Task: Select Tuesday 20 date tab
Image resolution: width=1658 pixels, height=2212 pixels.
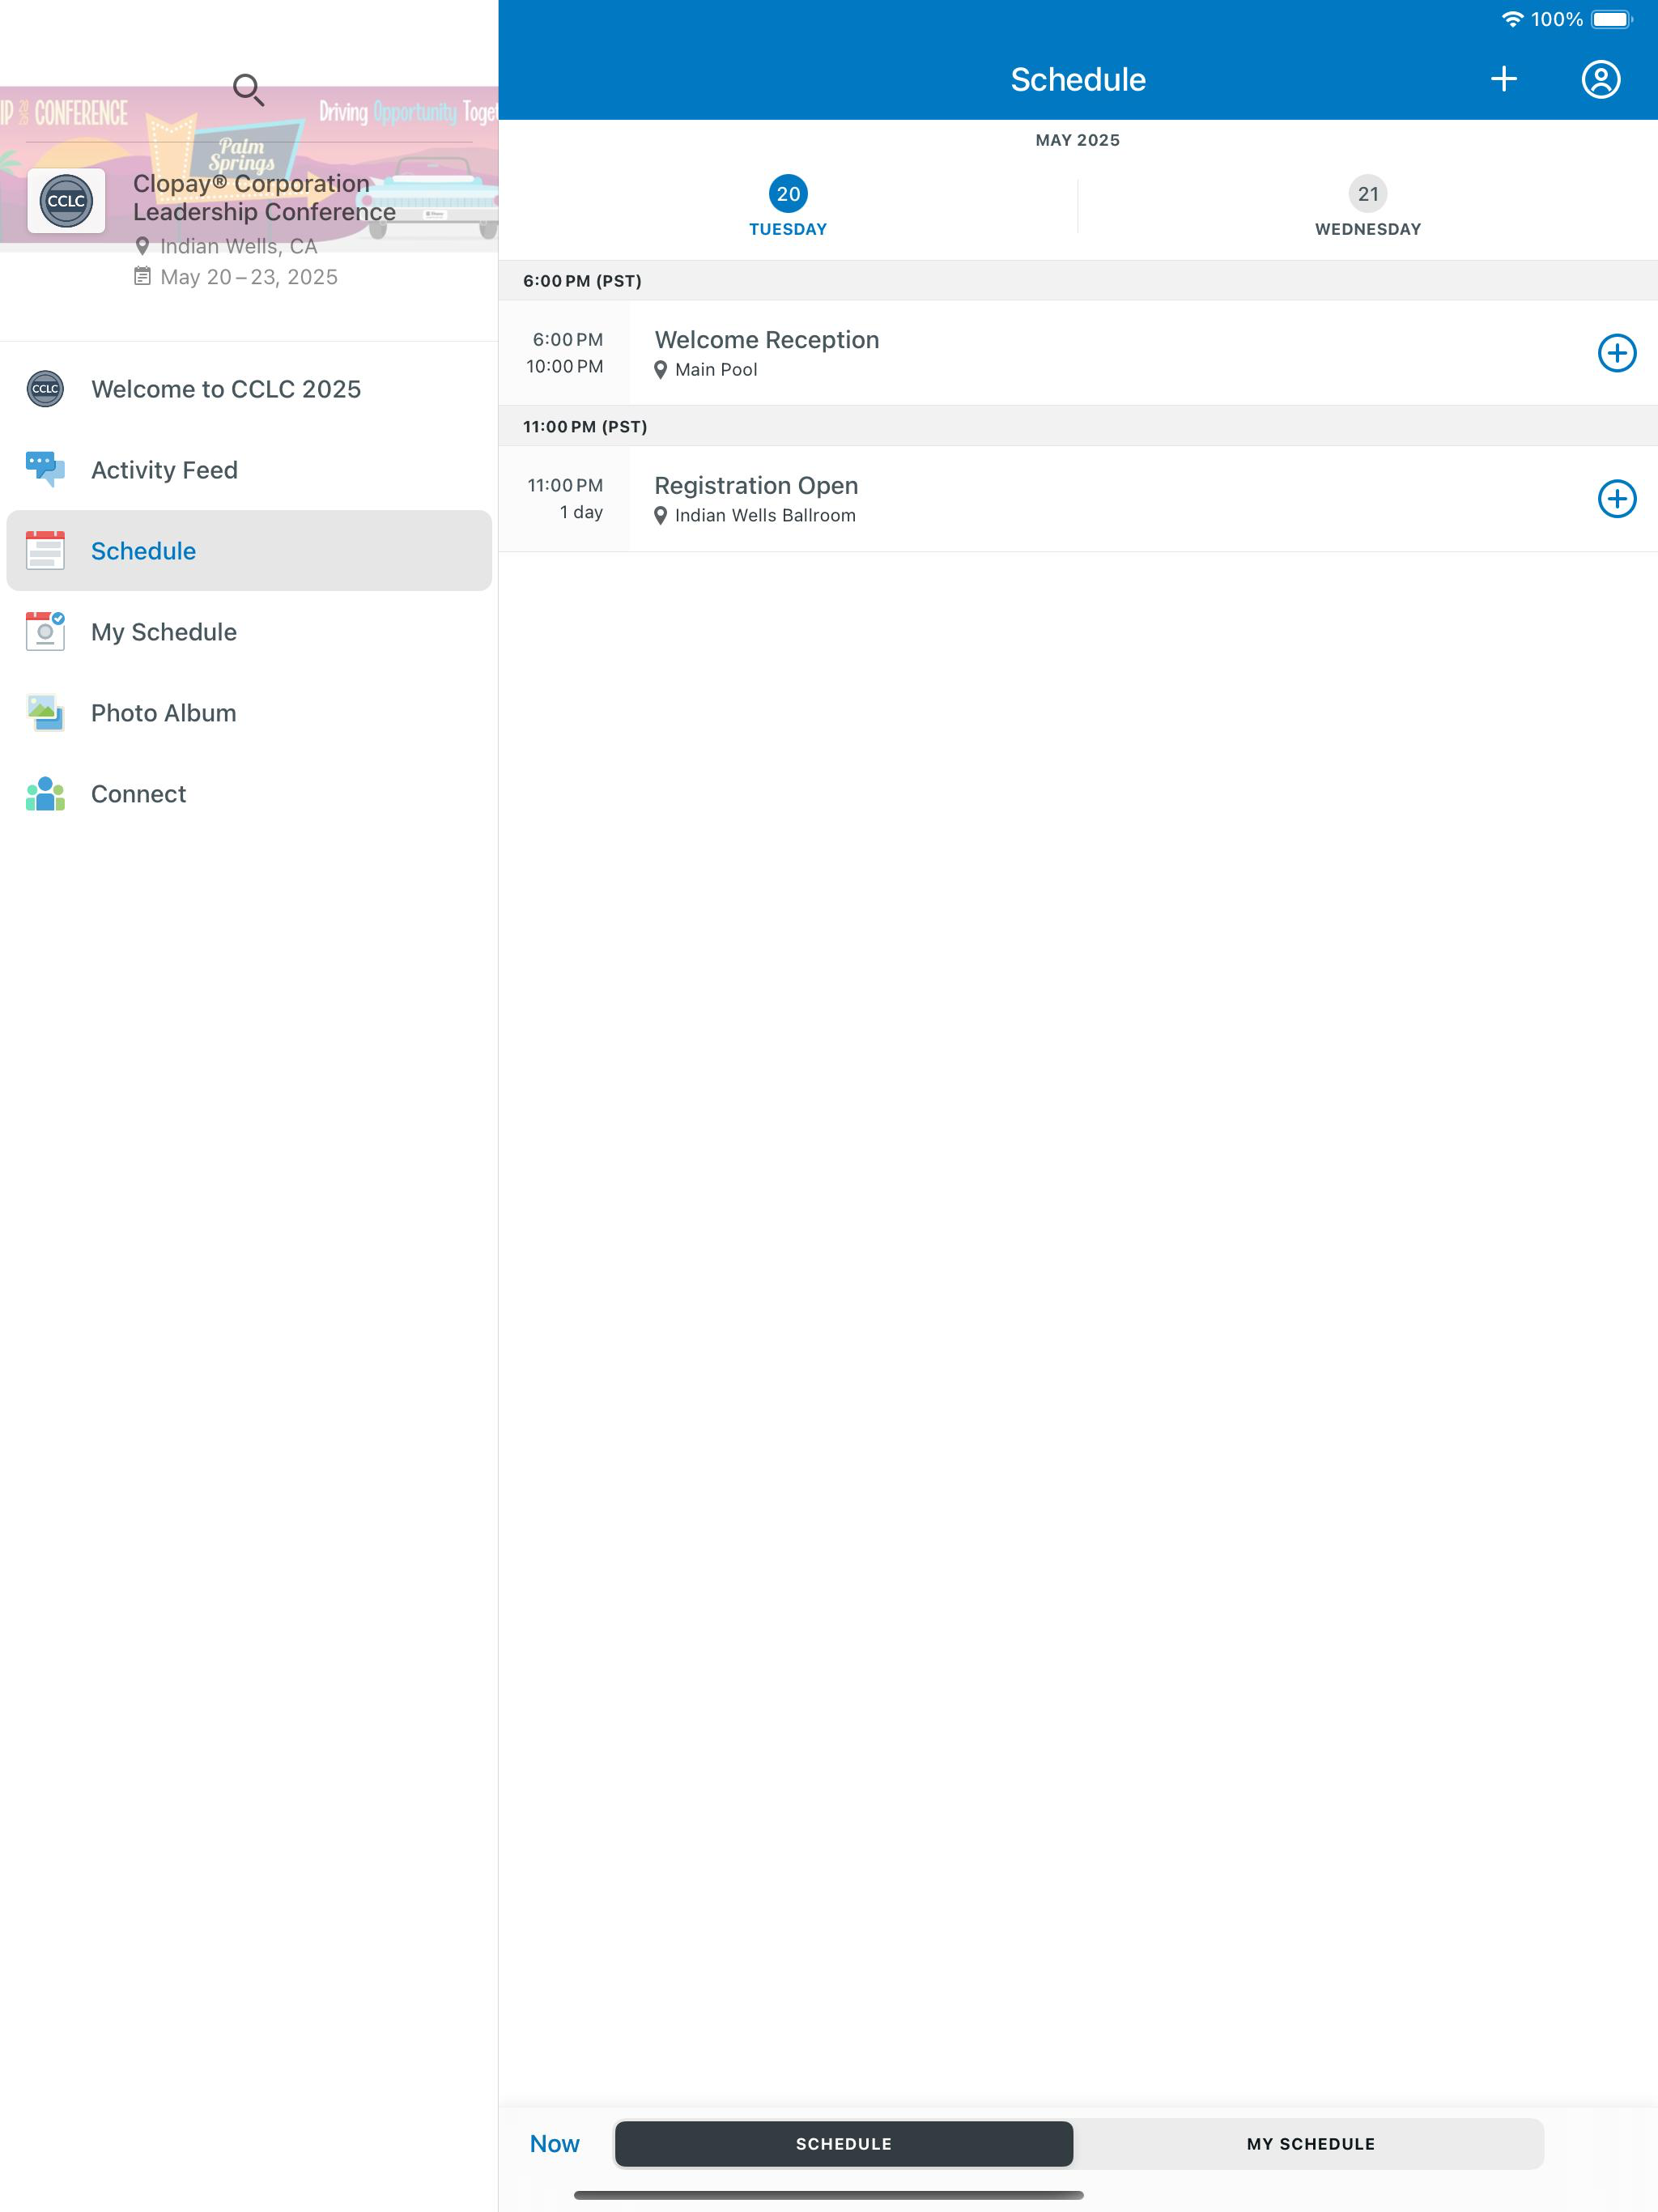Action: [x=788, y=206]
